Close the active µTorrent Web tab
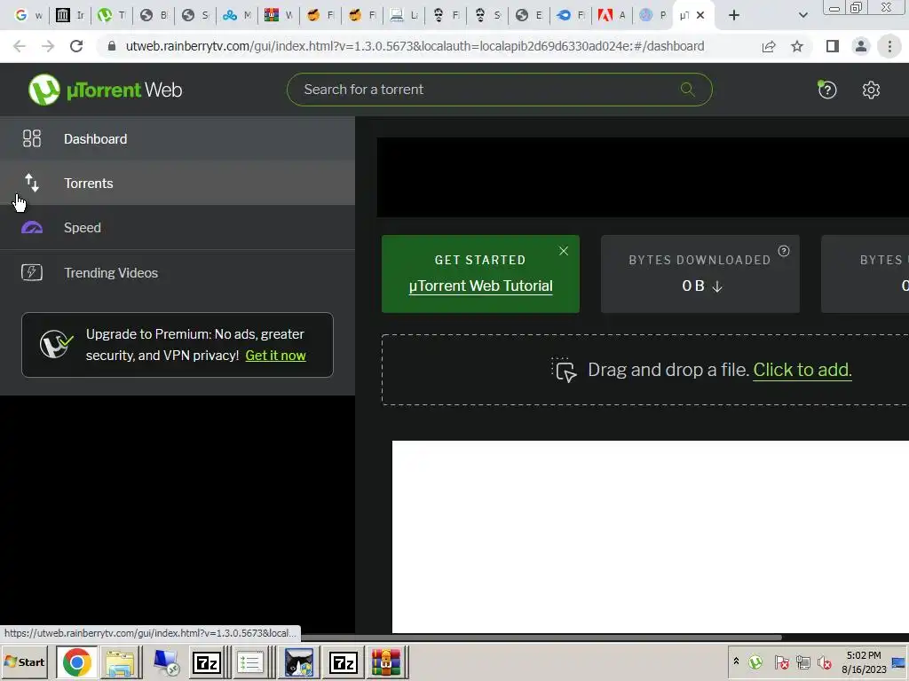 coord(700,15)
